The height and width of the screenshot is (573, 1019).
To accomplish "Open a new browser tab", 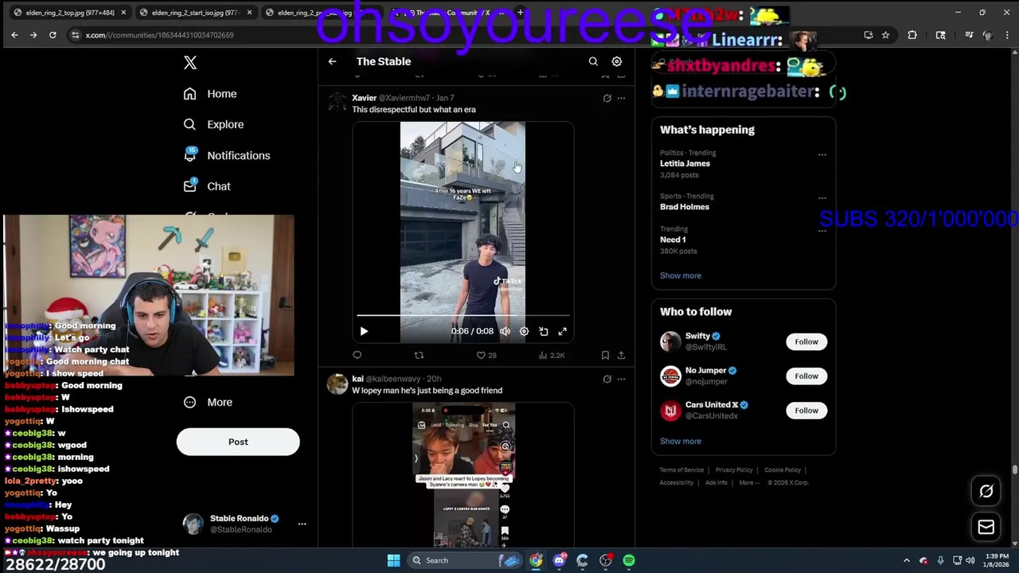I will coord(521,13).
